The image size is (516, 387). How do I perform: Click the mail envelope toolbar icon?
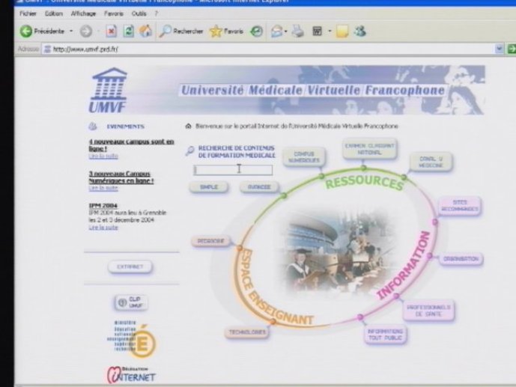point(276,31)
